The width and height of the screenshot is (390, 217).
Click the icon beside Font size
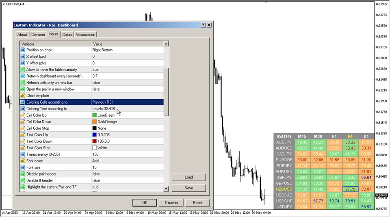(22, 167)
